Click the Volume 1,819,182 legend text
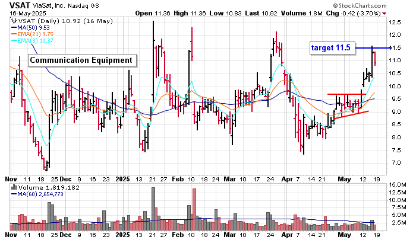This screenshot has height=240, width=416. pyautogui.click(x=49, y=188)
